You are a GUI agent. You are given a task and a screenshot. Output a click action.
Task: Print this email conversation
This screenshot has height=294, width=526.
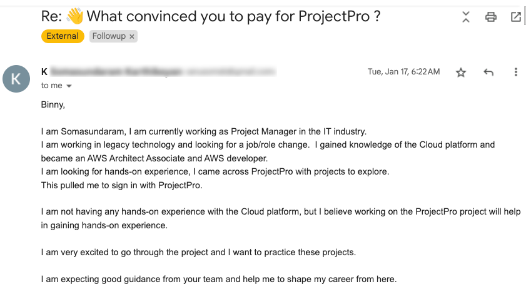pos(491,17)
